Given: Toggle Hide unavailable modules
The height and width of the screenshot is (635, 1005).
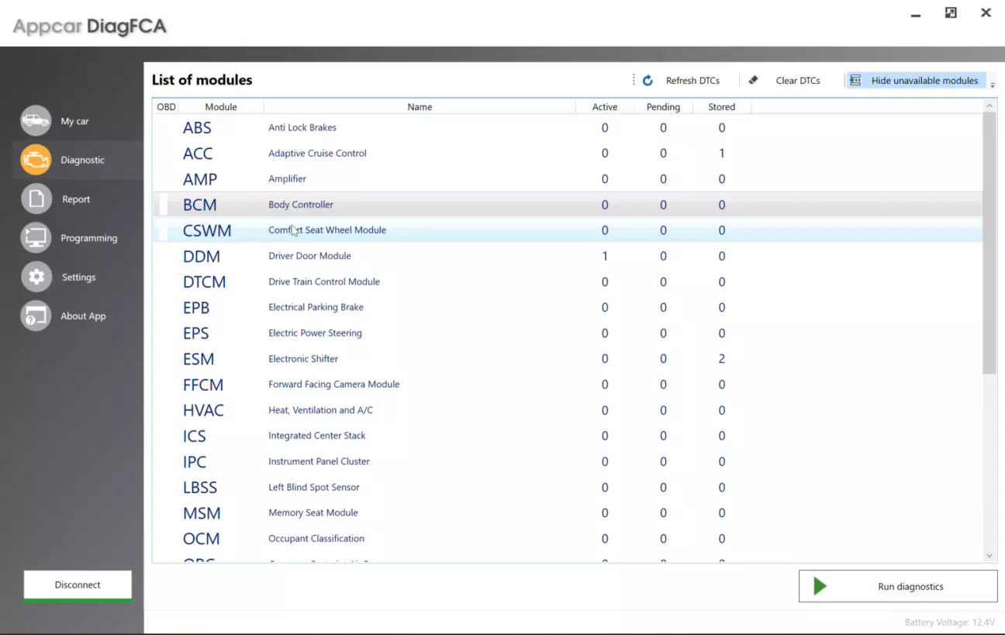Looking at the screenshot, I should [x=915, y=81].
